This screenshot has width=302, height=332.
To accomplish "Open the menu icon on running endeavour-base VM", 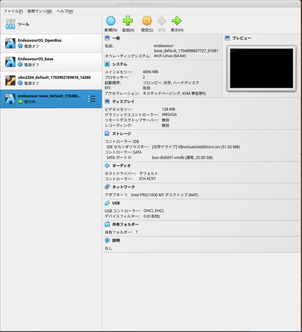I will coord(92,99).
